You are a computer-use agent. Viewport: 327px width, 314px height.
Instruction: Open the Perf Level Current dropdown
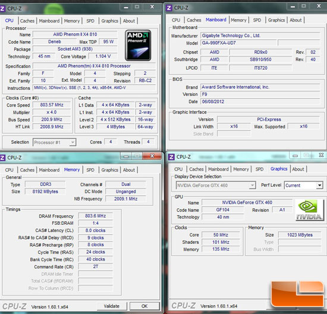pyautogui.click(x=304, y=186)
